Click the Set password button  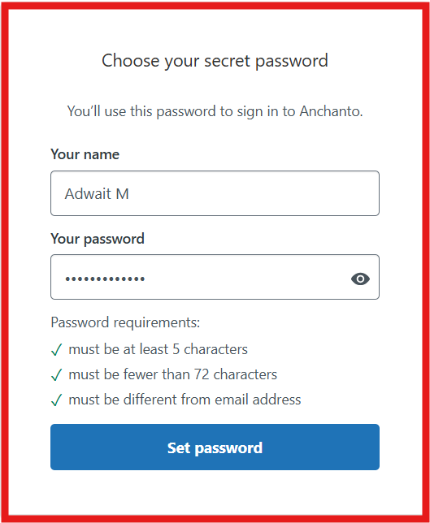215,447
